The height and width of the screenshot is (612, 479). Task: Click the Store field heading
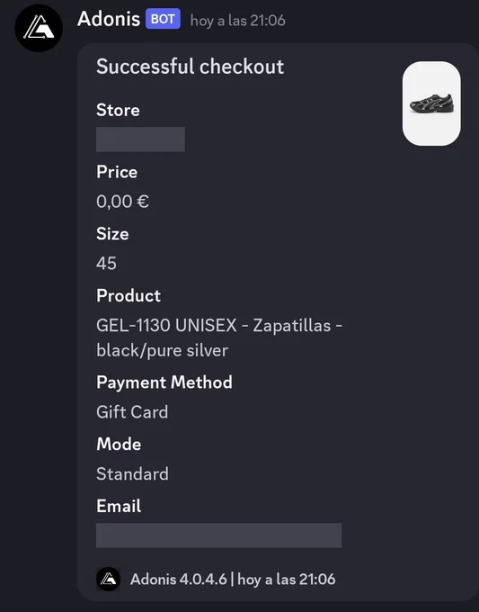(118, 110)
